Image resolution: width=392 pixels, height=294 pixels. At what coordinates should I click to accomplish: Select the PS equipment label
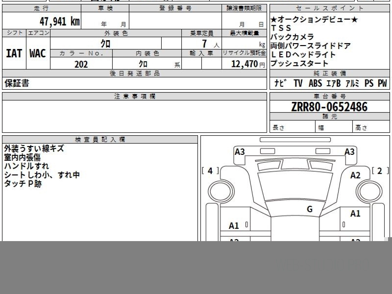coord(369,84)
